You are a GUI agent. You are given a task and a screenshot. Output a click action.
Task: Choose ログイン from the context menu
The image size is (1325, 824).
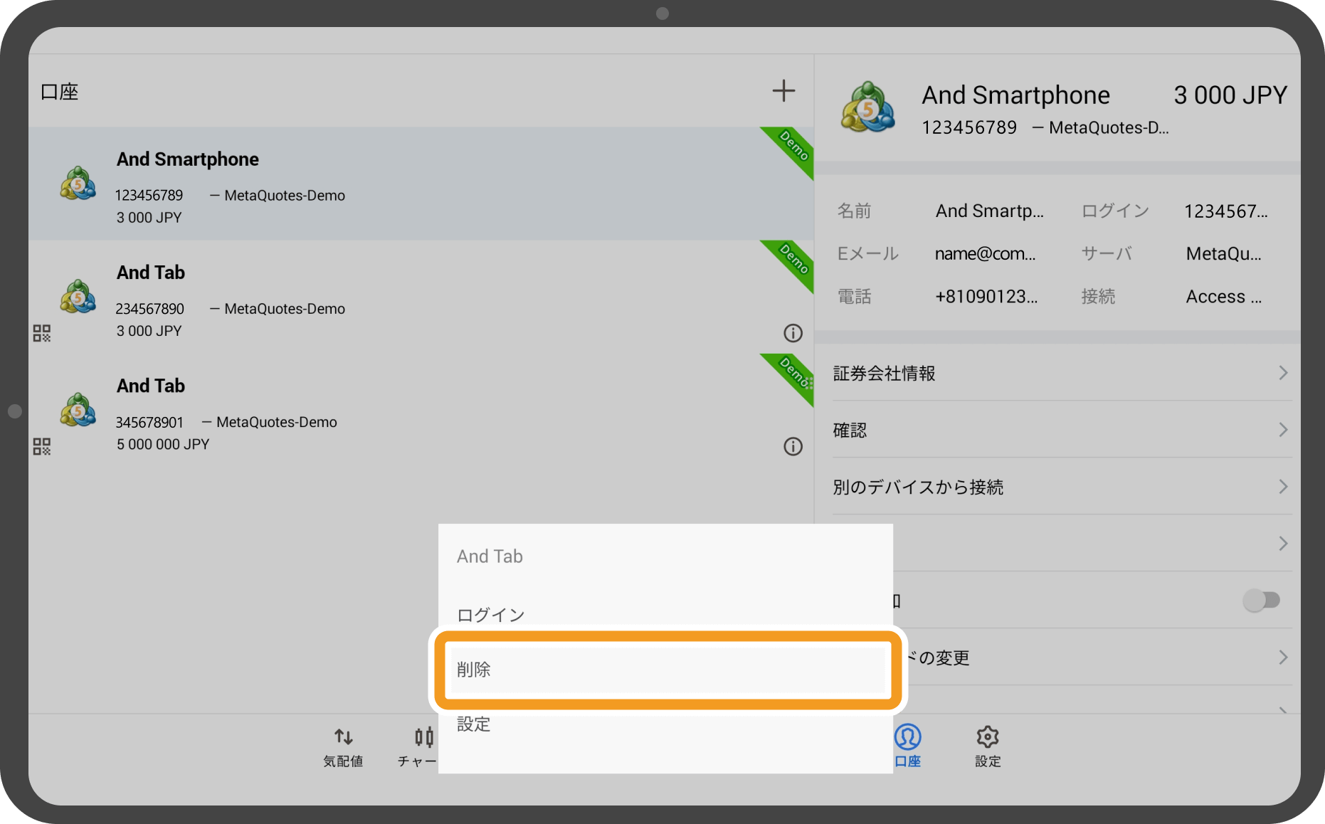point(665,615)
